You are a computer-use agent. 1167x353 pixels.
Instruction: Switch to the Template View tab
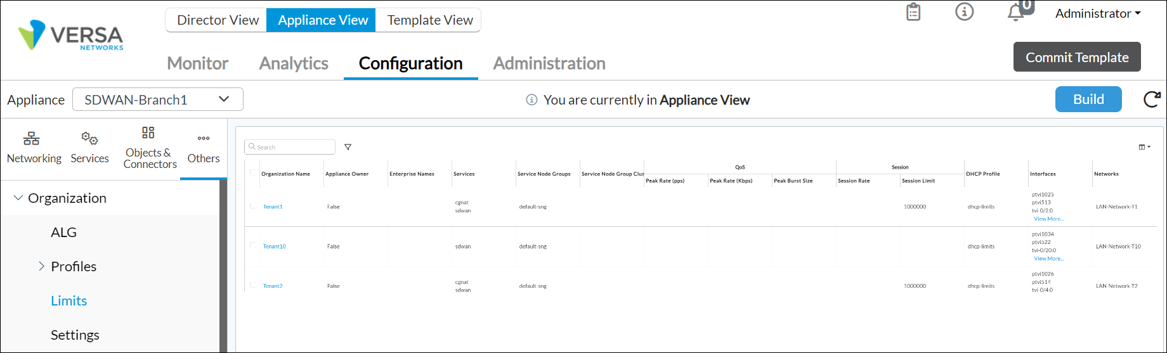pyautogui.click(x=429, y=20)
